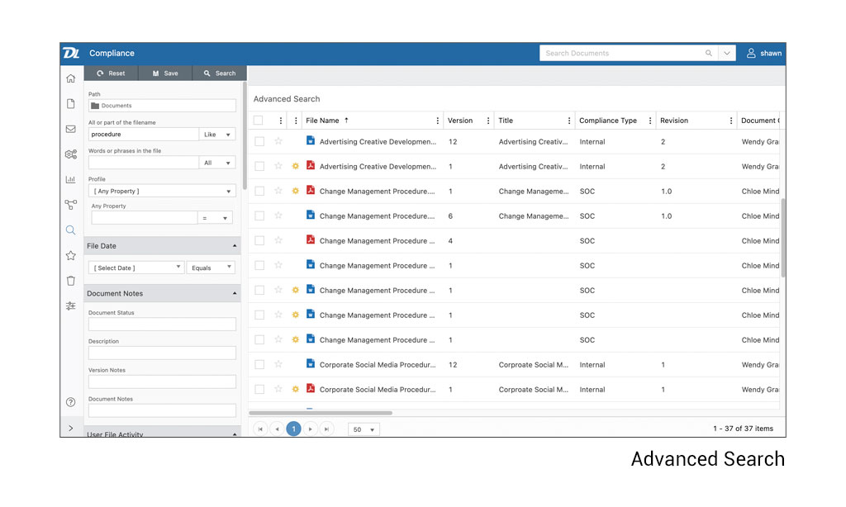Open the Select Date dropdown
The height and width of the screenshot is (507, 846).
pos(136,268)
